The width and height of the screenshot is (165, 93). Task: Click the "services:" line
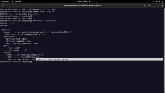[x=5, y=25]
